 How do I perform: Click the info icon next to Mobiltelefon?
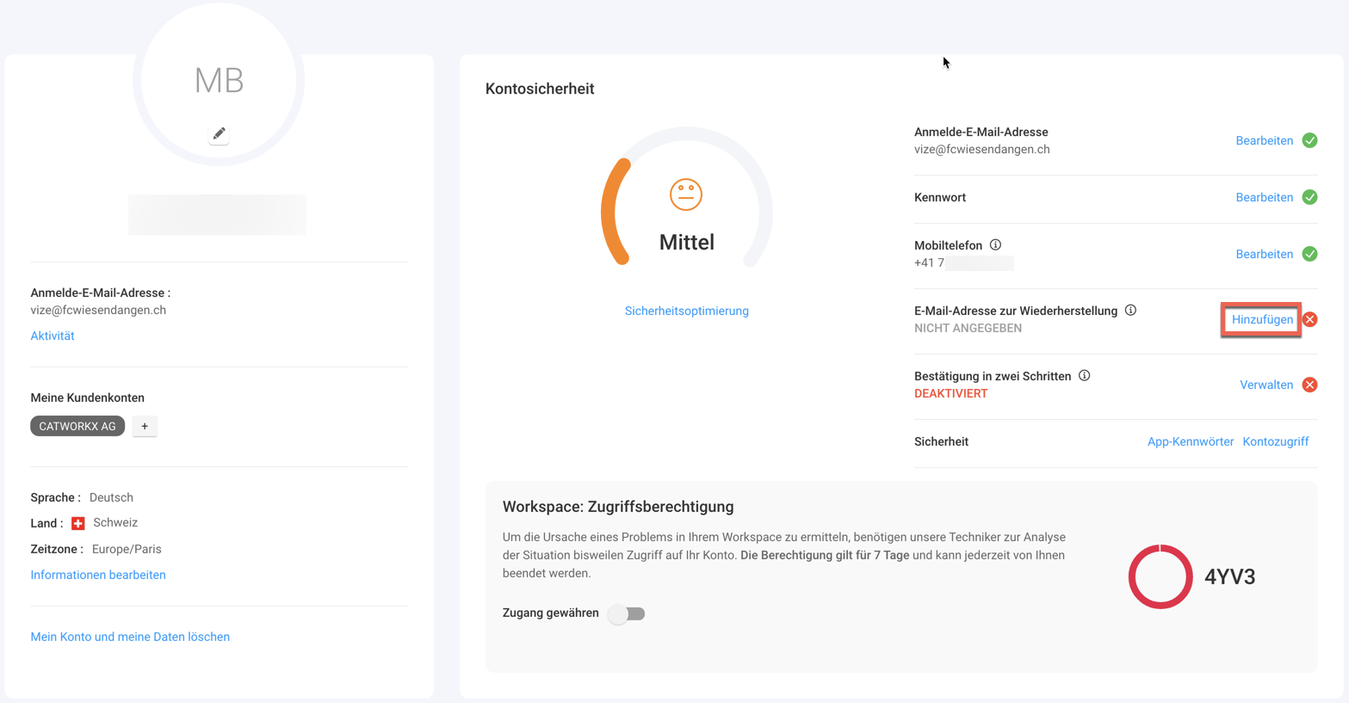pyautogui.click(x=995, y=245)
